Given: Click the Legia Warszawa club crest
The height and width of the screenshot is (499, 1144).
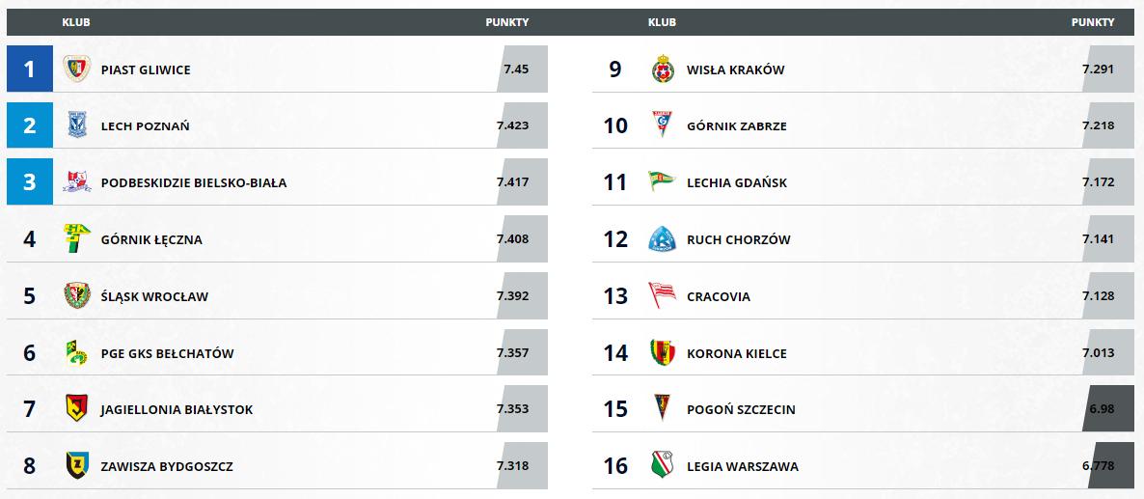Looking at the screenshot, I should pos(663,464).
